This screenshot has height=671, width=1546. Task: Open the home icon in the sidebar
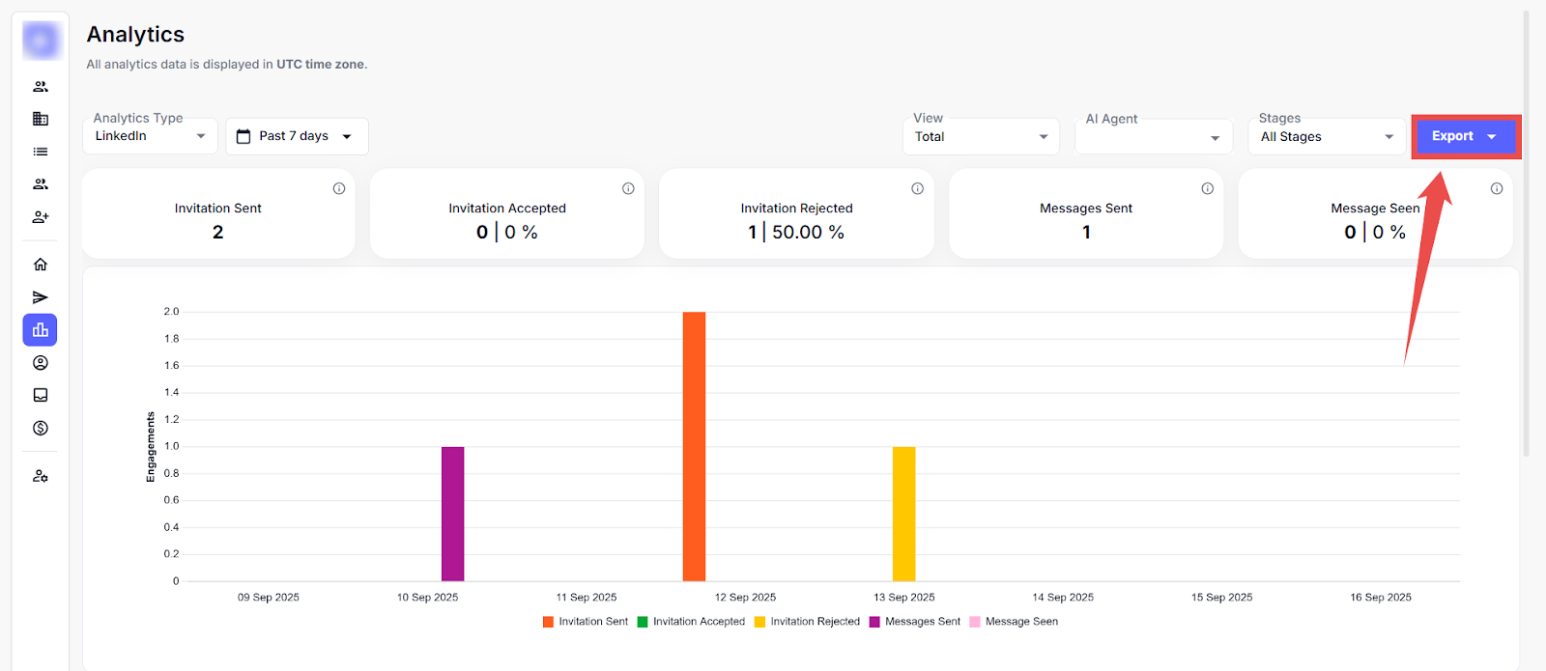[41, 265]
